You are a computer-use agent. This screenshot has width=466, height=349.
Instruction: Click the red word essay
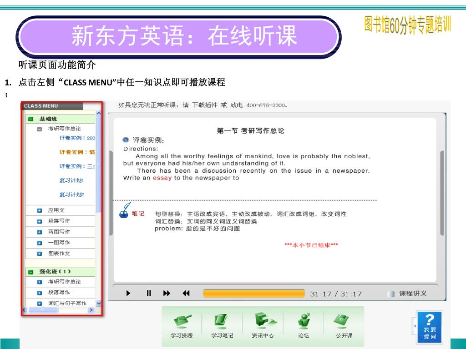point(162,178)
